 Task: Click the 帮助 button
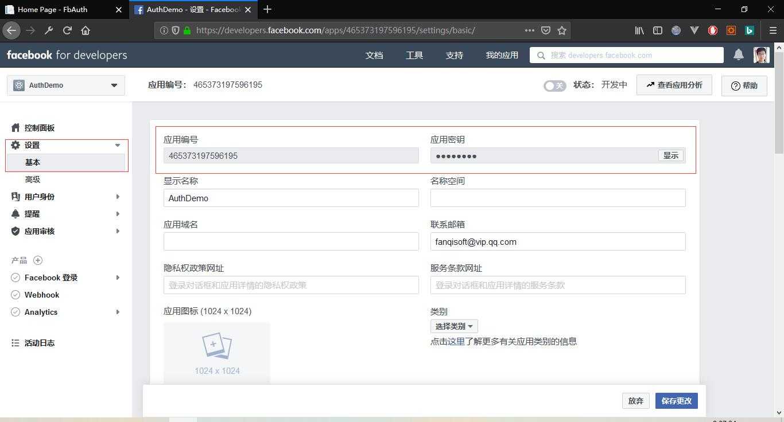[744, 85]
